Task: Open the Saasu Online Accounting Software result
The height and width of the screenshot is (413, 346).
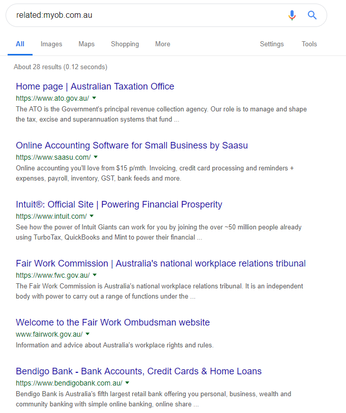Action: click(x=132, y=145)
